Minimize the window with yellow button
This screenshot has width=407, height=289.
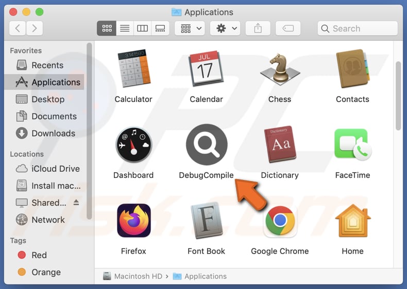26,12
